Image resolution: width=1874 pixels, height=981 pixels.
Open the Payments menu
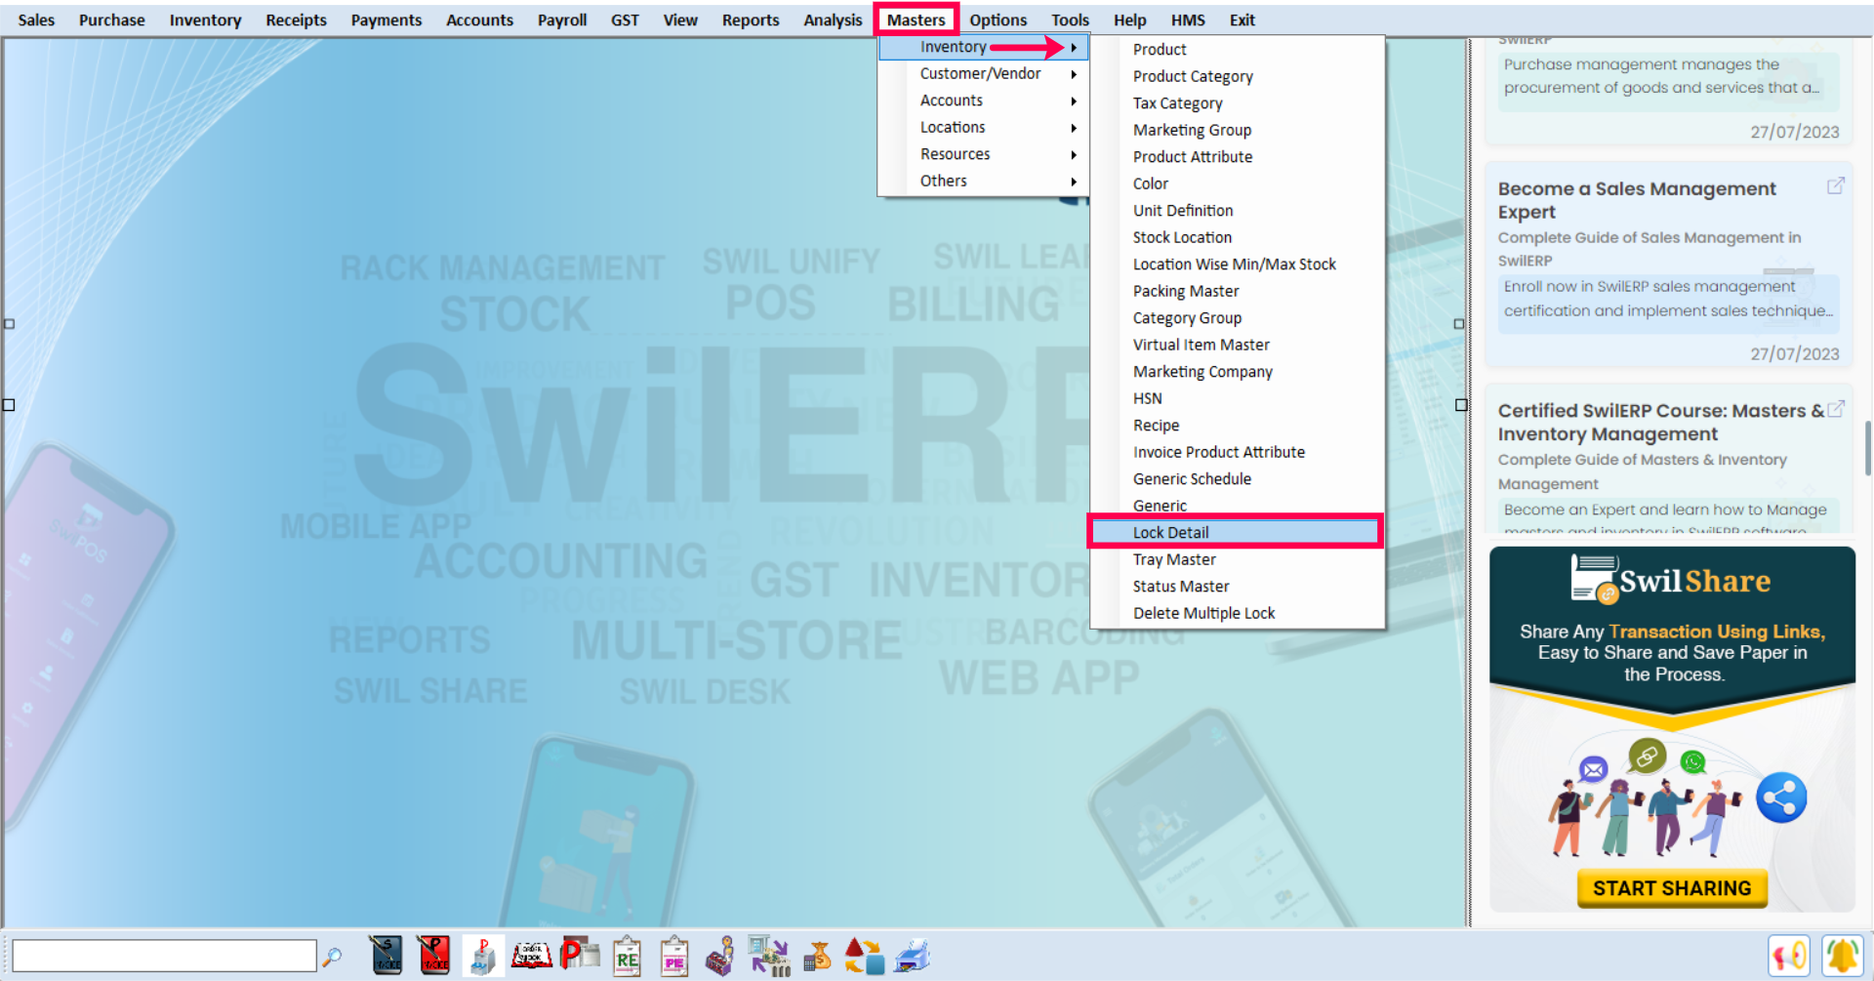[x=387, y=20]
